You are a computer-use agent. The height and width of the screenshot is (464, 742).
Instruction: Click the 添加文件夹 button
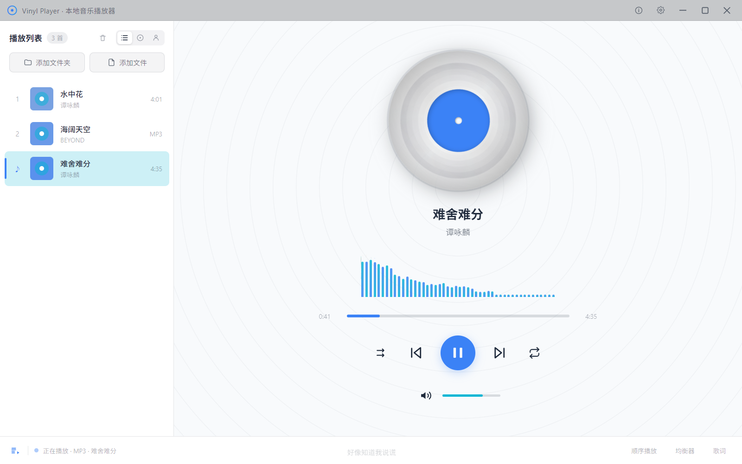click(x=47, y=62)
